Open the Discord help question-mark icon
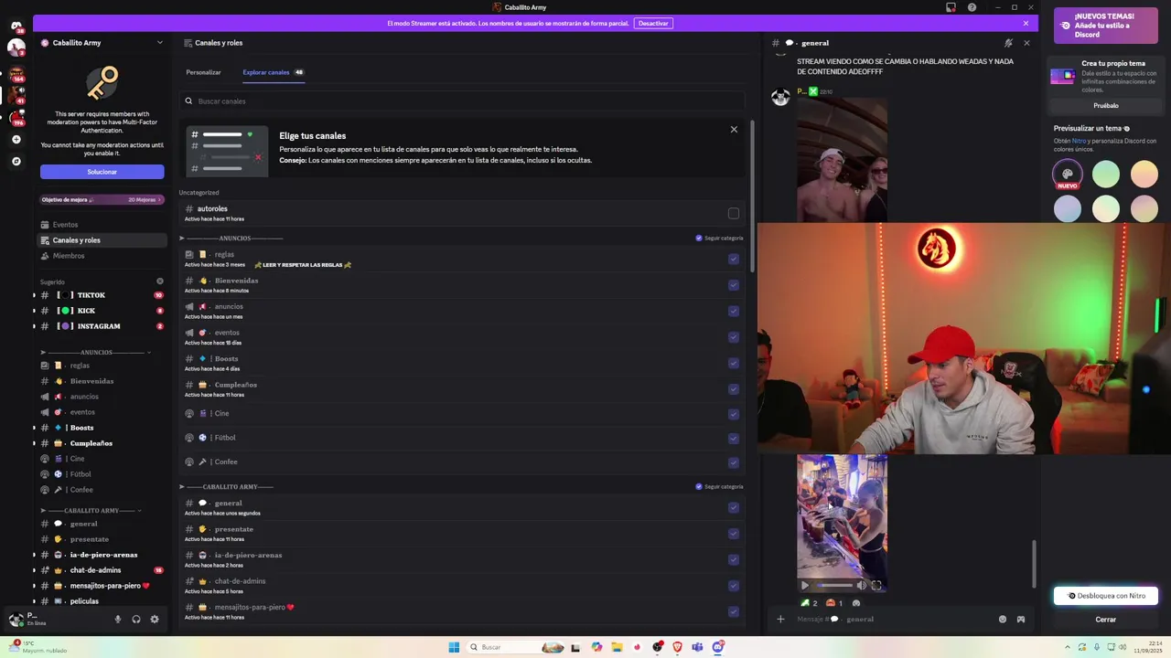 (972, 7)
